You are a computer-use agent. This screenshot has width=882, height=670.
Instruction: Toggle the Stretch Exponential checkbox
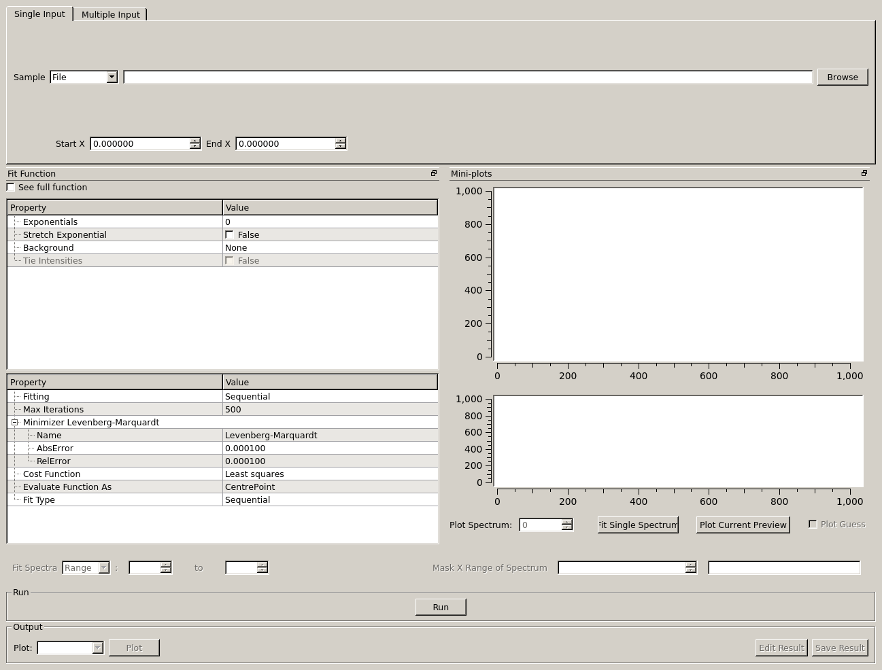click(x=230, y=235)
